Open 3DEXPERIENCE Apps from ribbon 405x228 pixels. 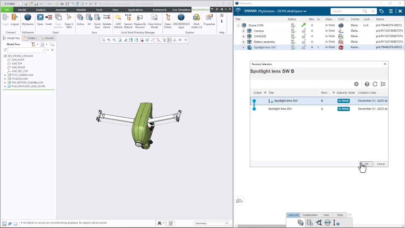(x=181, y=21)
